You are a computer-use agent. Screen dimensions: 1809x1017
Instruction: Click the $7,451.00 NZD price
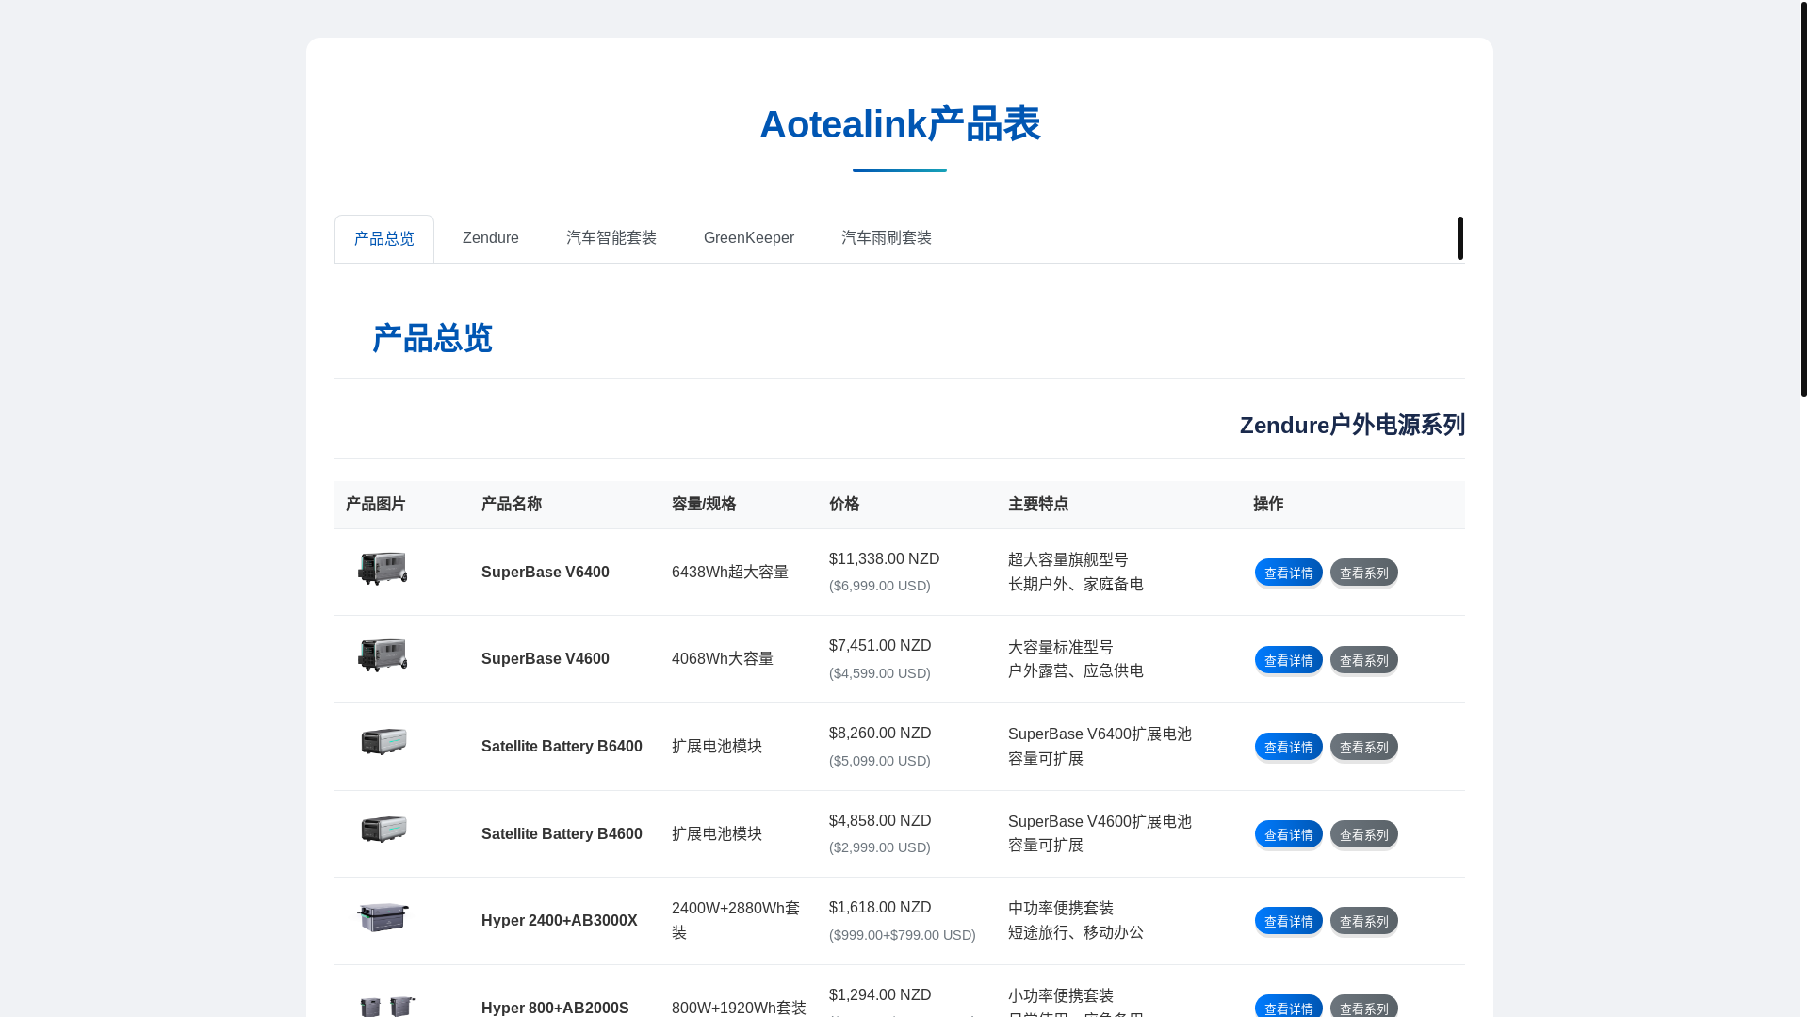880,646
